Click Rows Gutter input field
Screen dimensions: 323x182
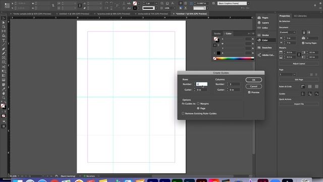point(202,90)
